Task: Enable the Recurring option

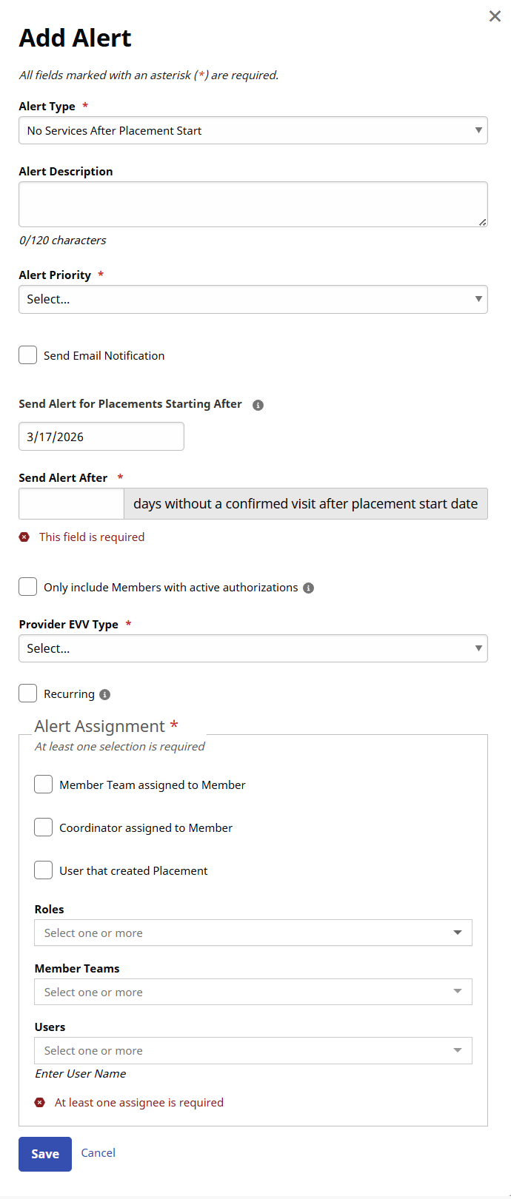Action: pos(27,693)
